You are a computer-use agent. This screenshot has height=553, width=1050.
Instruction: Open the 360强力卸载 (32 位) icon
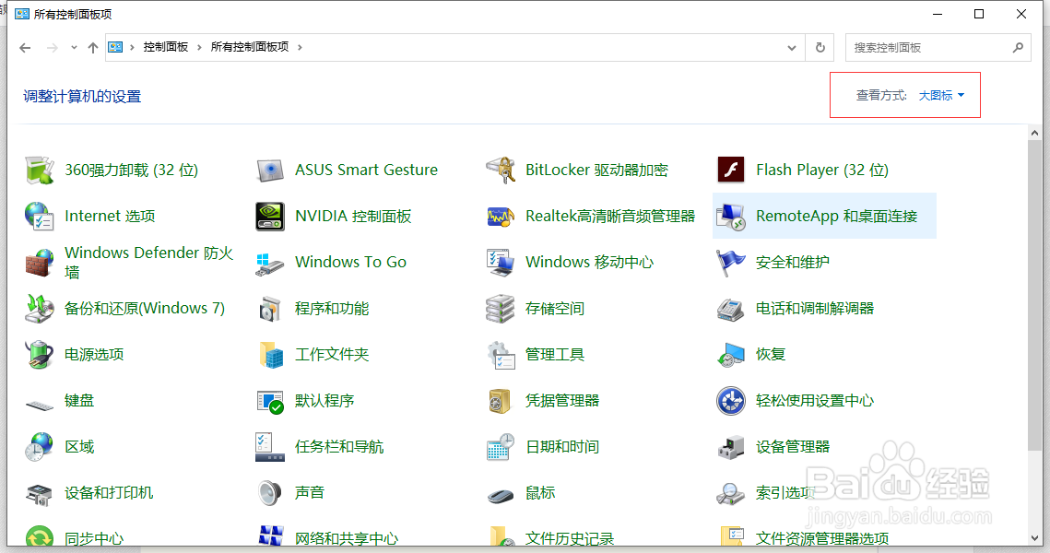pyautogui.click(x=40, y=171)
